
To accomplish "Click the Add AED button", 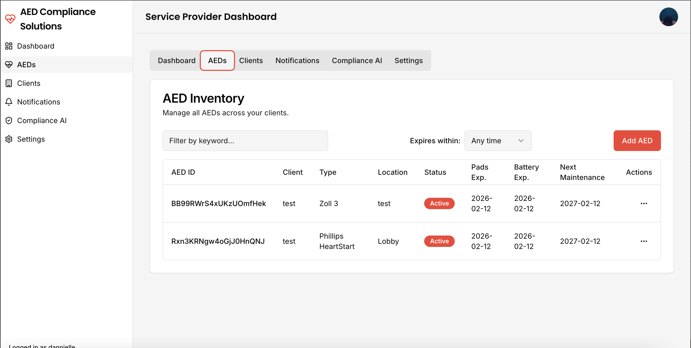I will point(637,141).
